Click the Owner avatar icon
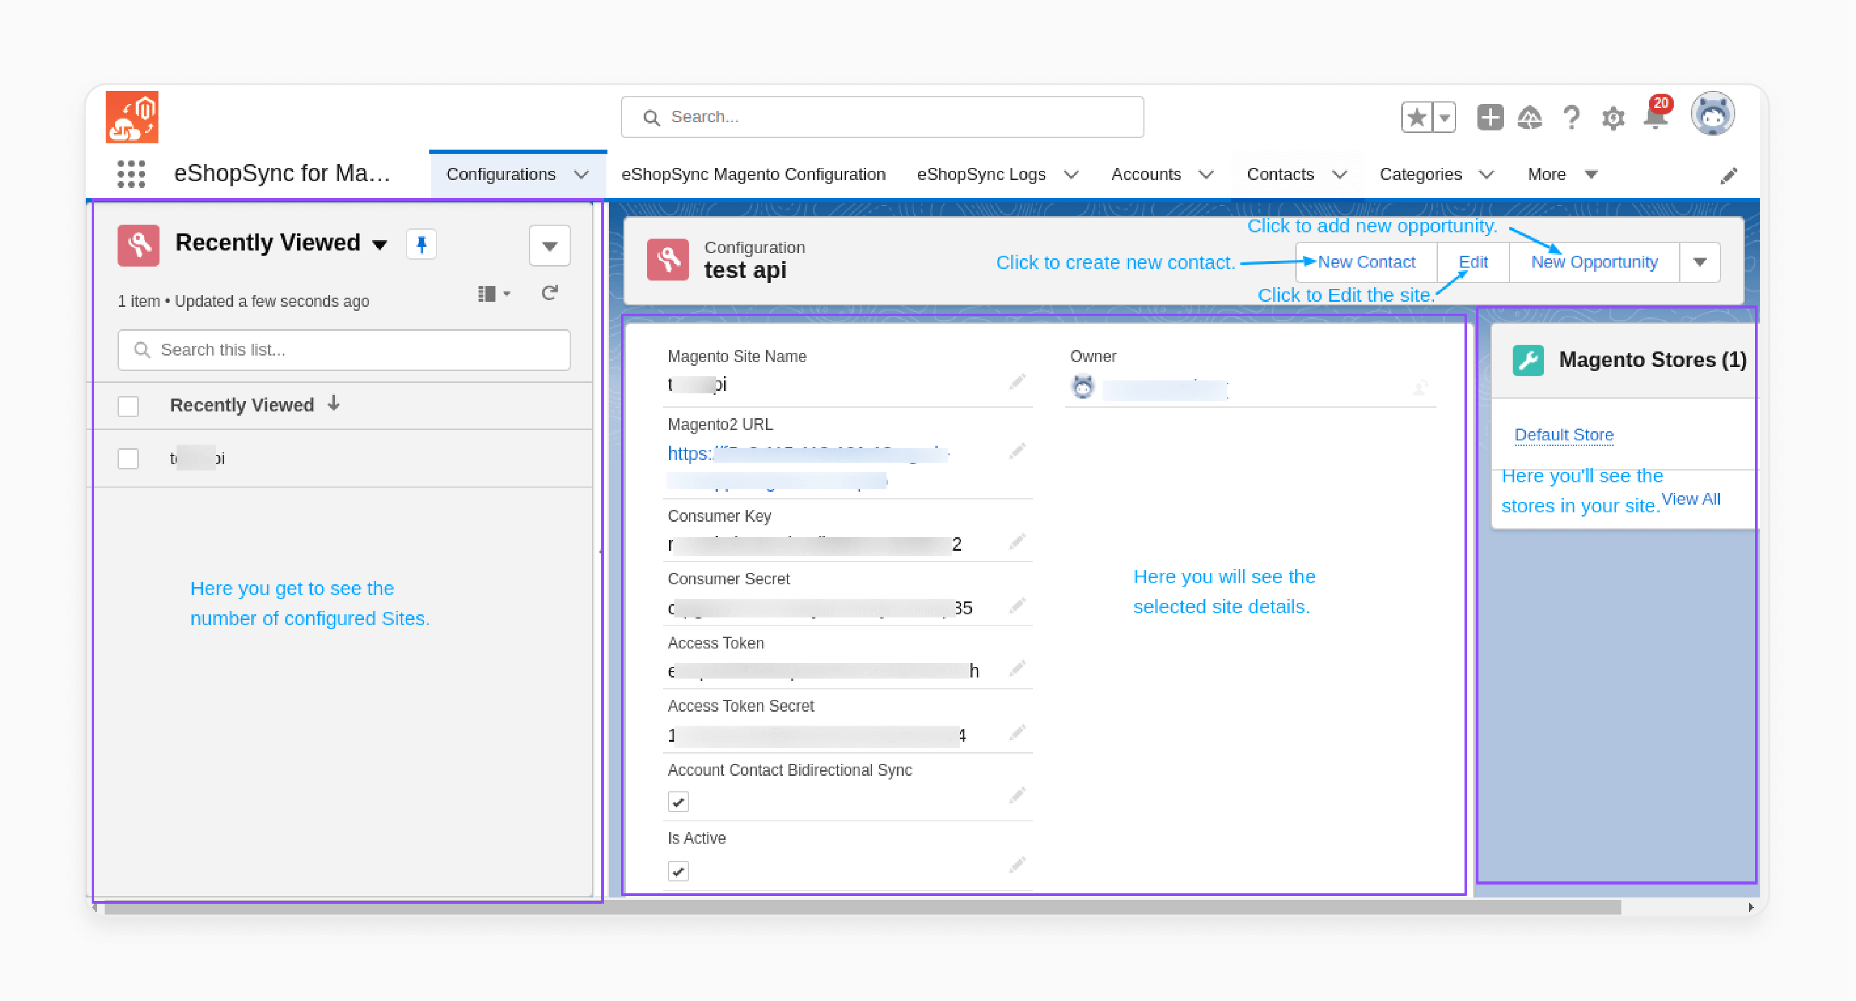The image size is (1856, 1001). 1082,387
